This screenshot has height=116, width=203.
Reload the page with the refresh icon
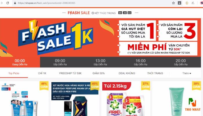coord(8,3)
